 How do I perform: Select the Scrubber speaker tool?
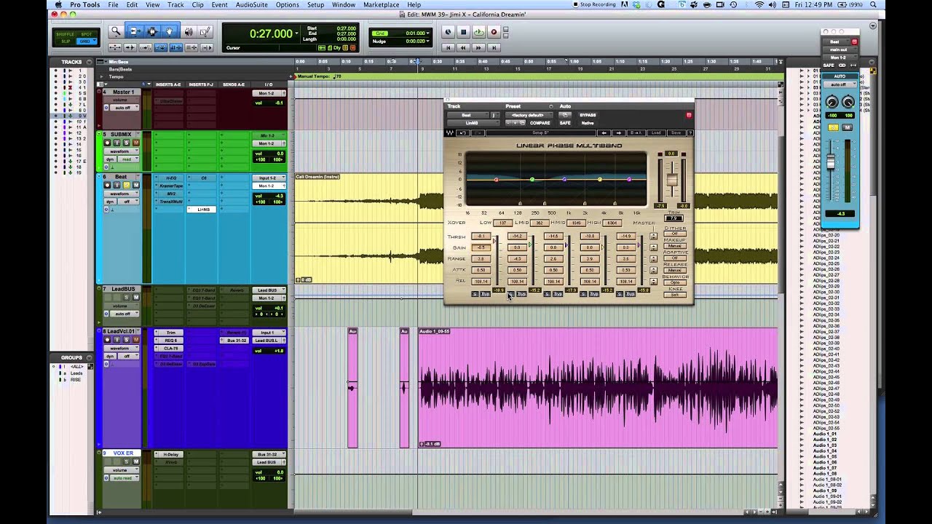point(188,31)
